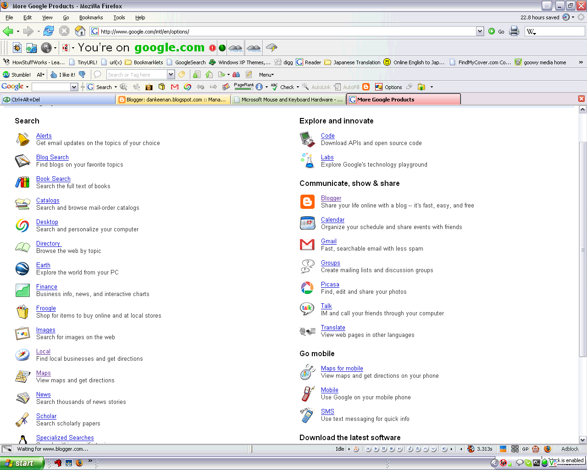Click the Translate link
The image size is (587, 470).
[x=333, y=327]
